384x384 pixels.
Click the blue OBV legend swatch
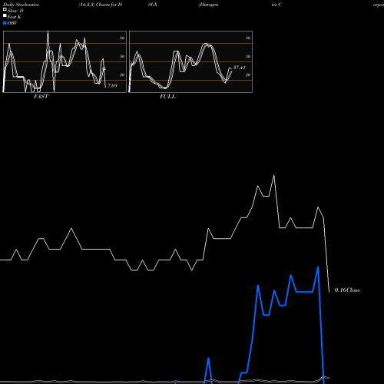coord(5,23)
